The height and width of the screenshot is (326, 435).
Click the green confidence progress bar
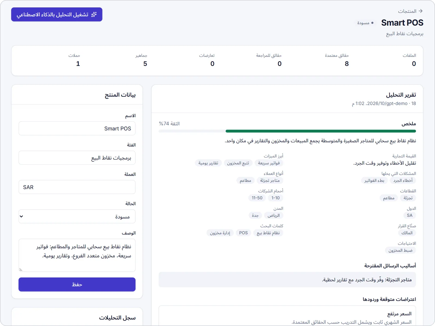321,131
